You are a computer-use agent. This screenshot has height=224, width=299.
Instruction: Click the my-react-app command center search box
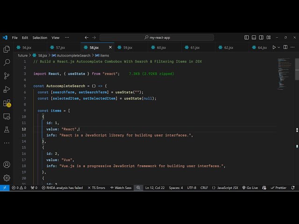tap(157, 37)
